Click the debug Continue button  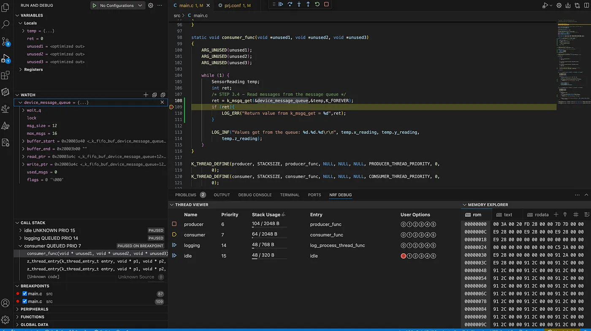[281, 4]
